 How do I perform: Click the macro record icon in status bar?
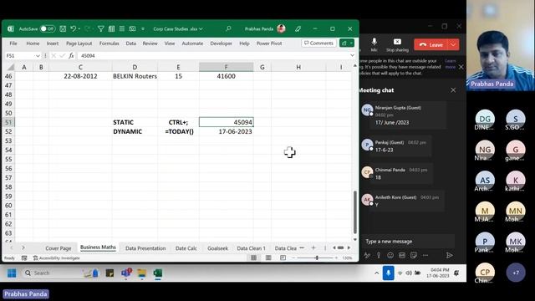click(24, 258)
